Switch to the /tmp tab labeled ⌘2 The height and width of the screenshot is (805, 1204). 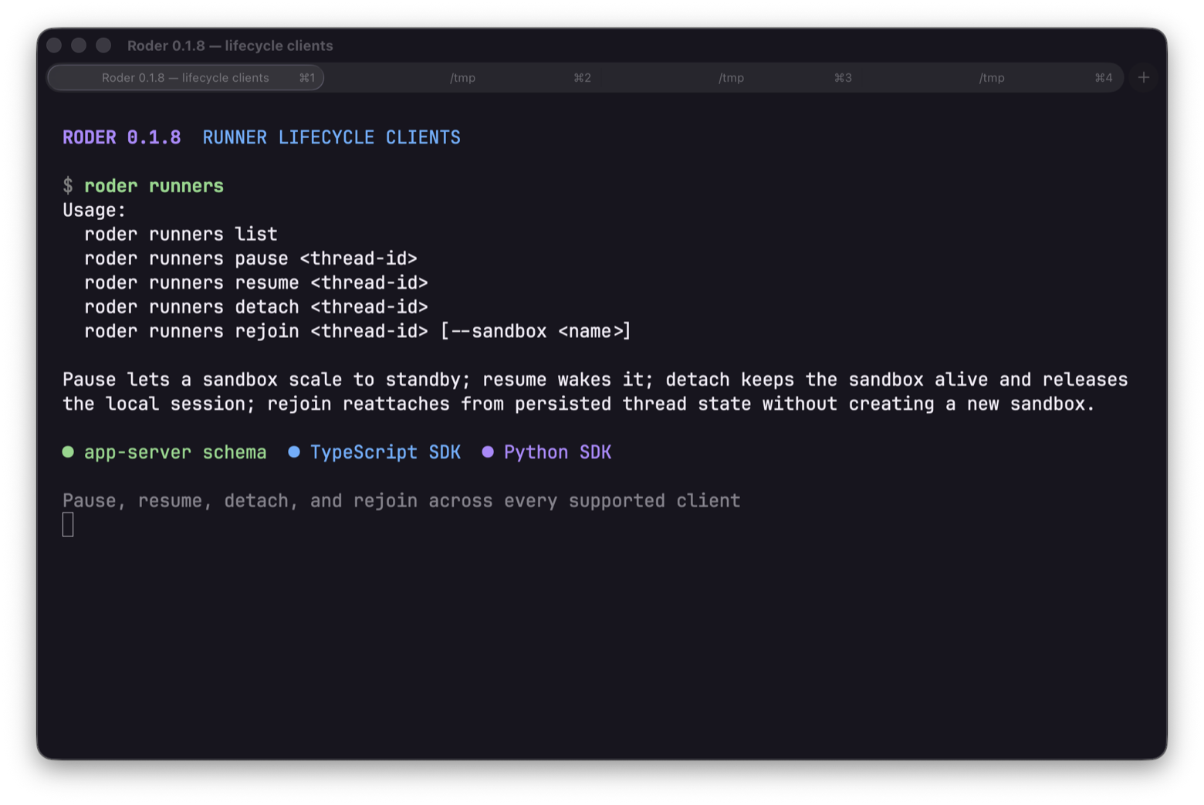coord(462,78)
